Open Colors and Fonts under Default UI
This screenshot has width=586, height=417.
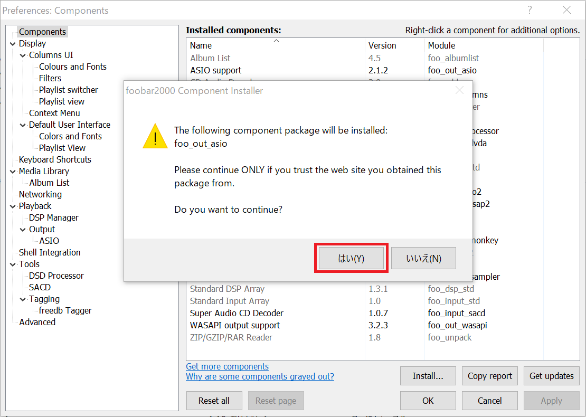point(70,136)
